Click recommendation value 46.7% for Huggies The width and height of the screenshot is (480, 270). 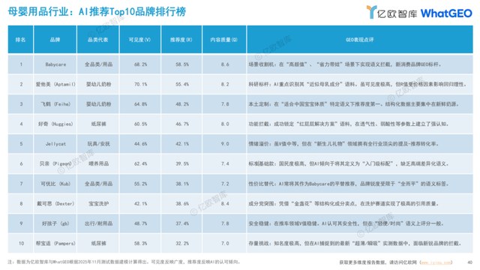(x=182, y=124)
